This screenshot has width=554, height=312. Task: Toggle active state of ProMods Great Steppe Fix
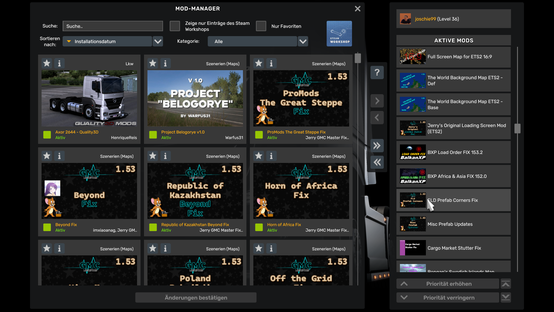259,135
